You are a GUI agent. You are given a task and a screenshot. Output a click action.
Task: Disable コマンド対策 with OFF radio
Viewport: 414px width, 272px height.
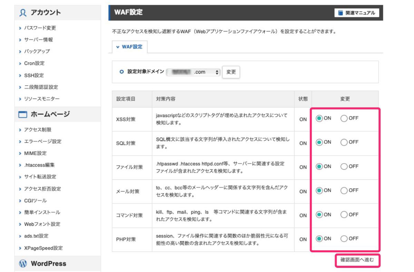tap(344, 215)
